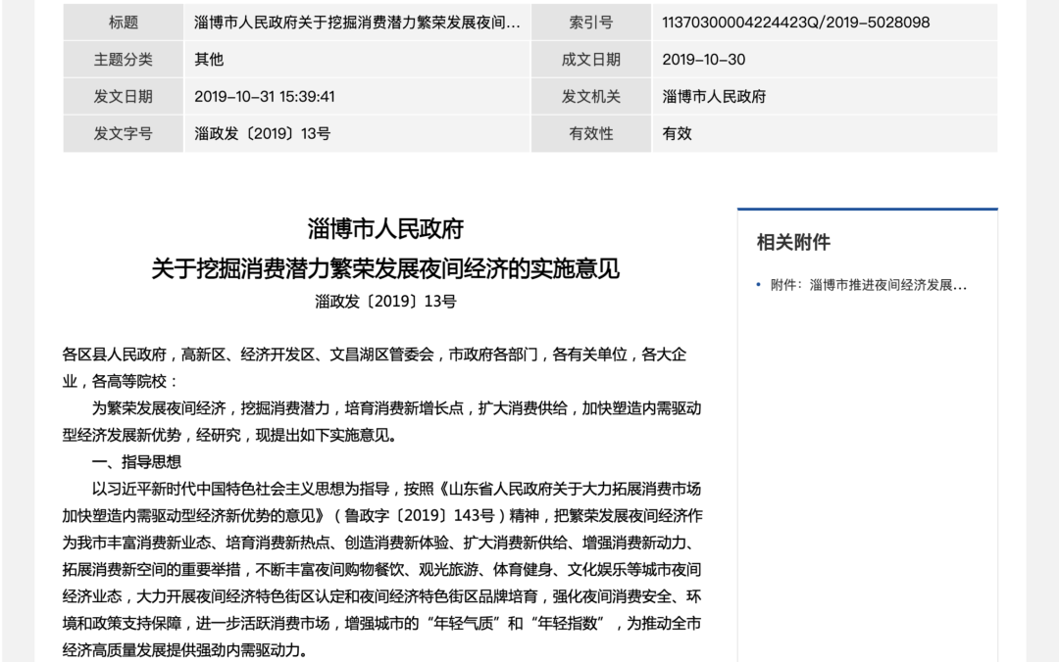Select the date value 2019-10-30
Viewport: 1059px width, 662px height.
704,60
